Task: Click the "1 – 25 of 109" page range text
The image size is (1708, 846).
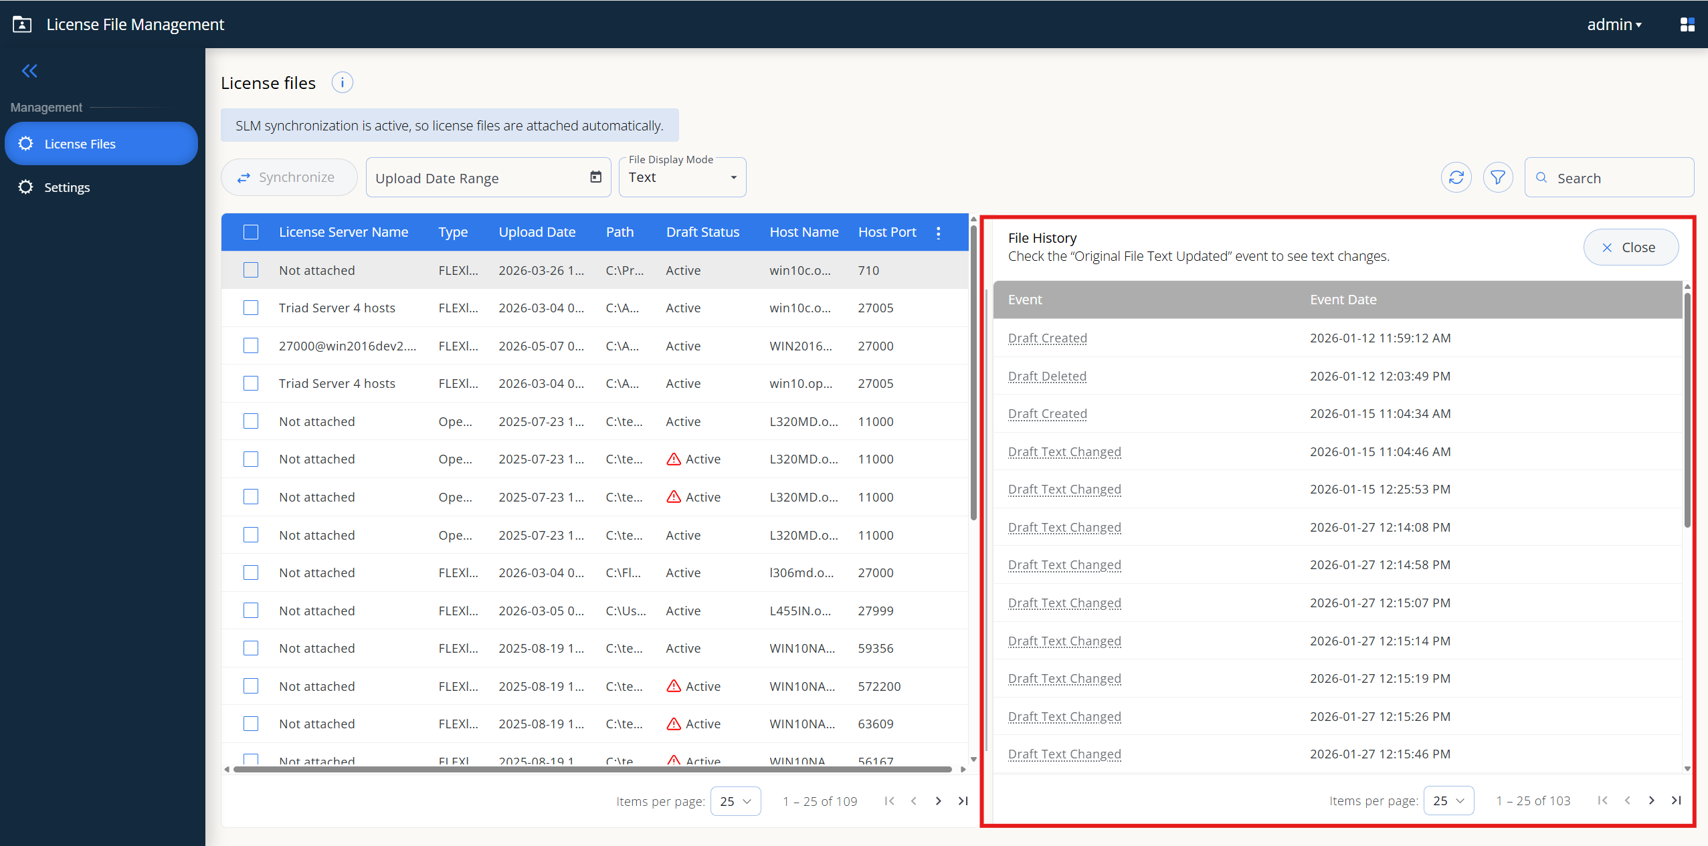Action: [x=820, y=801]
